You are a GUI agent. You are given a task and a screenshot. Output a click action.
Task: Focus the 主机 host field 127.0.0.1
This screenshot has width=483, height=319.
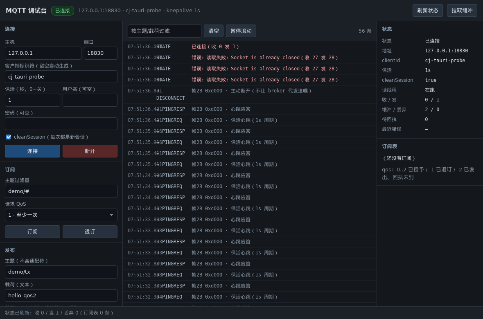click(43, 53)
